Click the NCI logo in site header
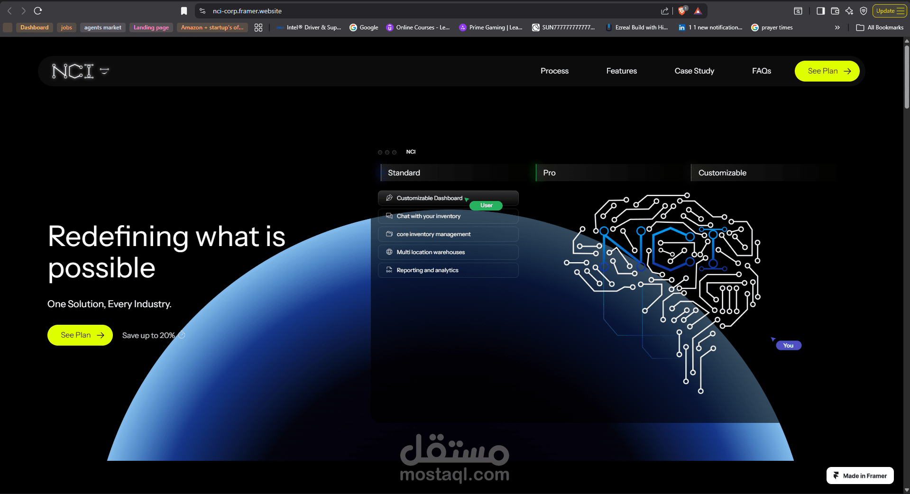 pos(80,71)
